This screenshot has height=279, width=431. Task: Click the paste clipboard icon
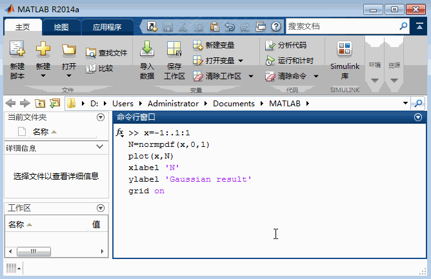coord(214,26)
